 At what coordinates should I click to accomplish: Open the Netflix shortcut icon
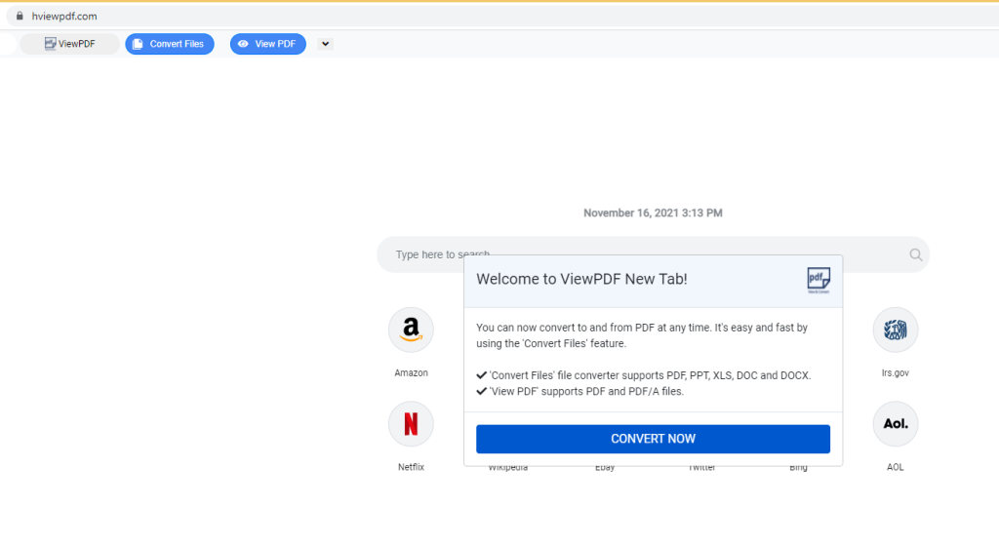pyautogui.click(x=411, y=424)
